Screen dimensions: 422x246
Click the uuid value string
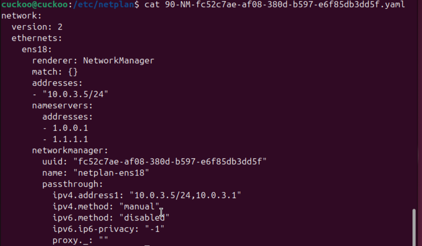(170, 162)
